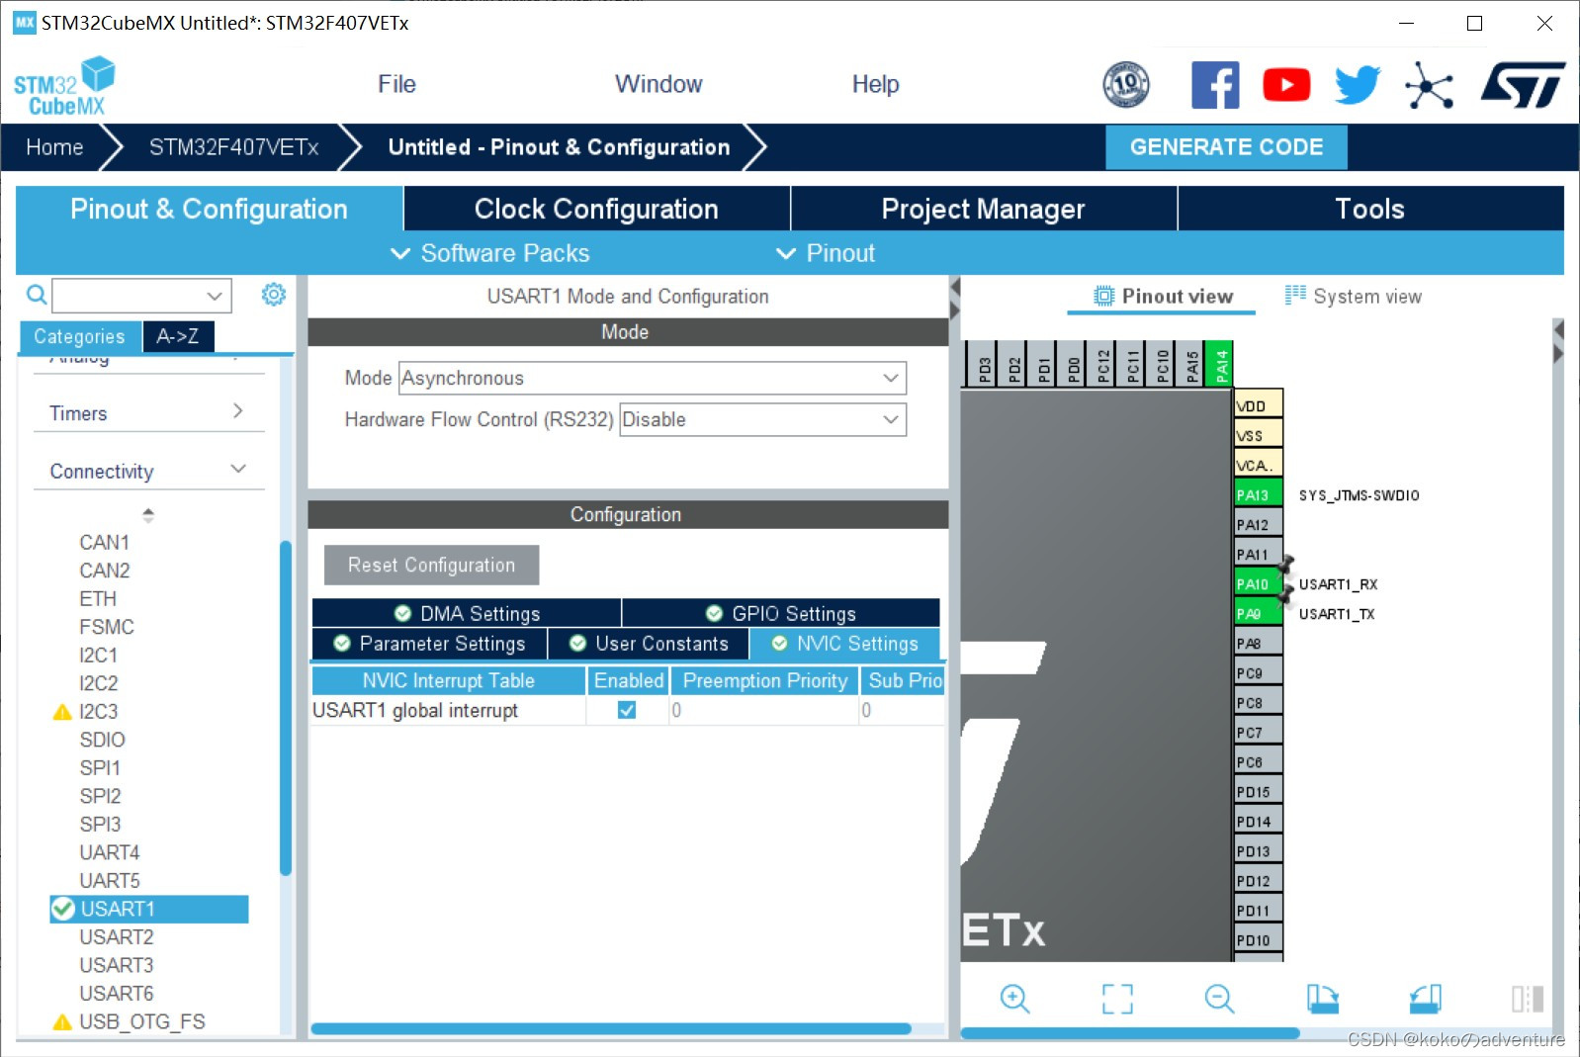1580x1057 pixels.
Task: Open the DMA Settings tab
Action: click(x=467, y=613)
